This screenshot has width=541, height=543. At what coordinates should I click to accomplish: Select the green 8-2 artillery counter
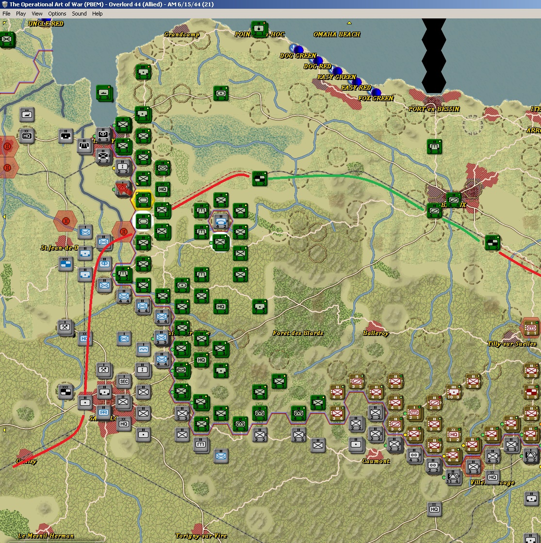[x=220, y=371]
